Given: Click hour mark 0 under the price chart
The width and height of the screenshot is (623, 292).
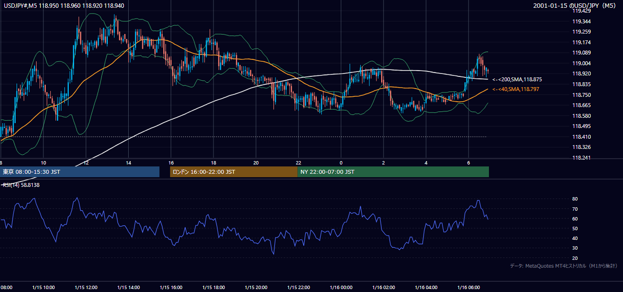Looking at the screenshot, I should 341,163.
